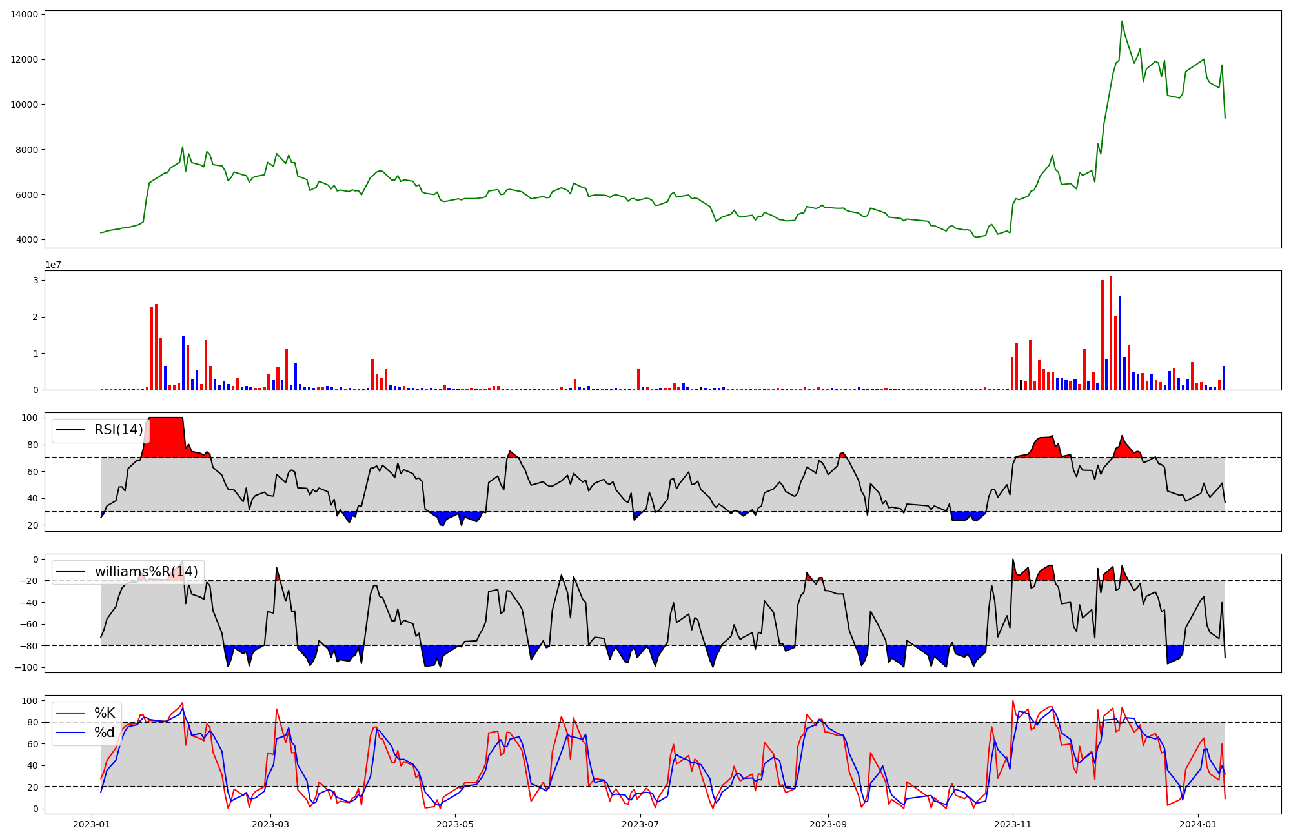Click the 1e7 volume scale label

53,265
